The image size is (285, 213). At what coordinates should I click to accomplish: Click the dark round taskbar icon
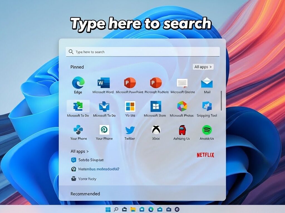pyautogui.click(x=177, y=209)
